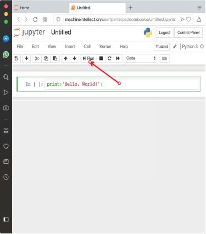Viewport: 206px width, 234px height.
Task: Open the Insert menu
Action: (x=70, y=47)
